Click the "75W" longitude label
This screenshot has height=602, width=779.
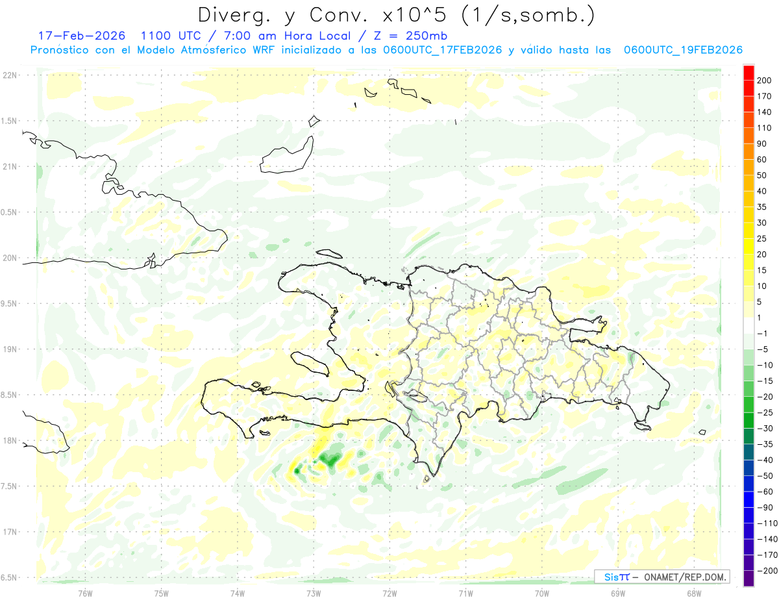[162, 593]
